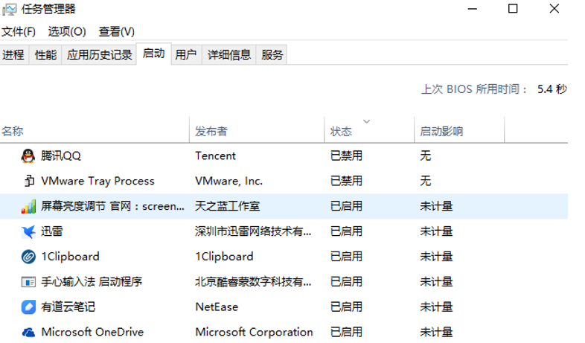Image resolution: width=585 pixels, height=343 pixels.
Task: Open the 文件(F) menu
Action: coord(19,32)
